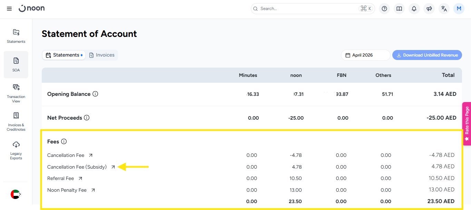
Task: Click the Opening Balance info icon
Action: pos(95,94)
